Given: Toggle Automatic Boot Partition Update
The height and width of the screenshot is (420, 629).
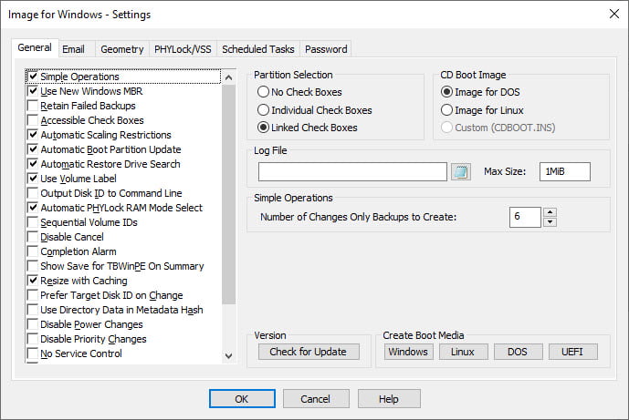Looking at the screenshot, I should (33, 149).
